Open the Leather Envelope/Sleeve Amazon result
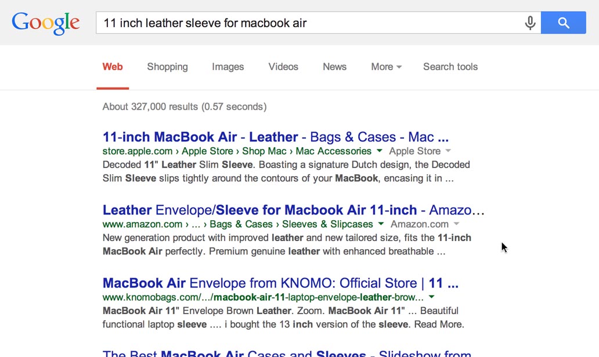Screen dimensions: 599x357 293,210
